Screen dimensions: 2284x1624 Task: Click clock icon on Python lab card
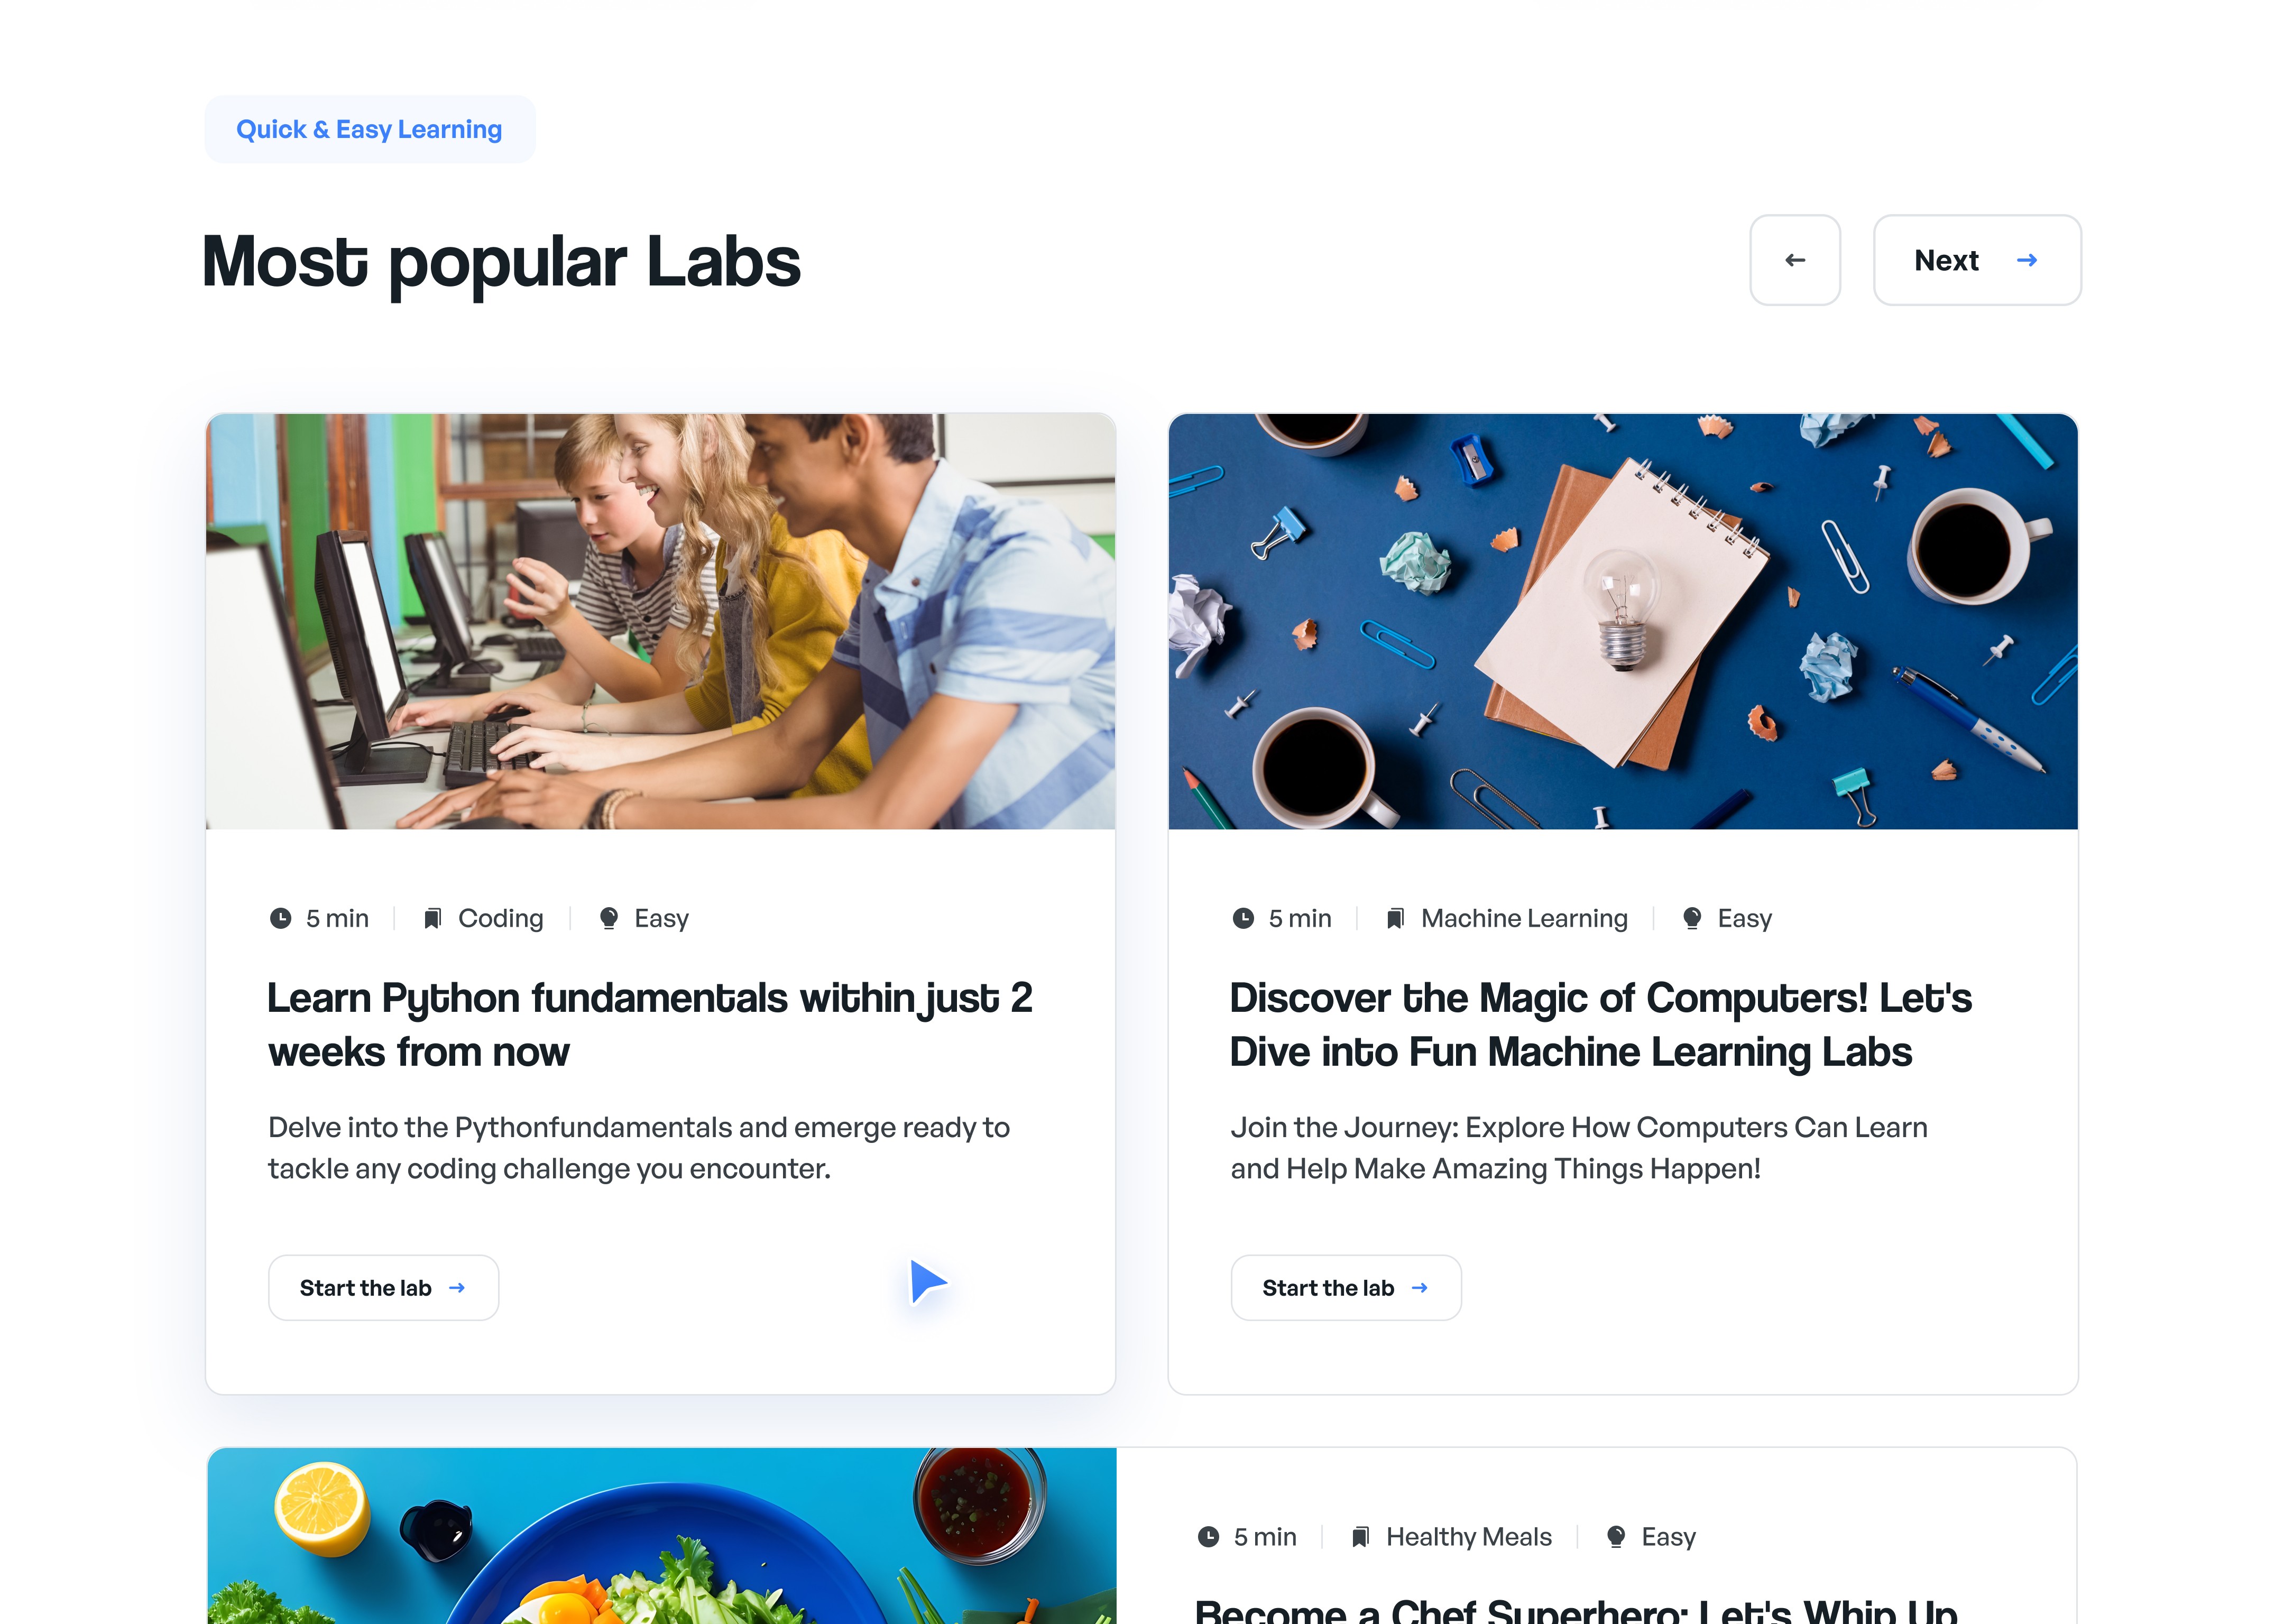pos(281,918)
